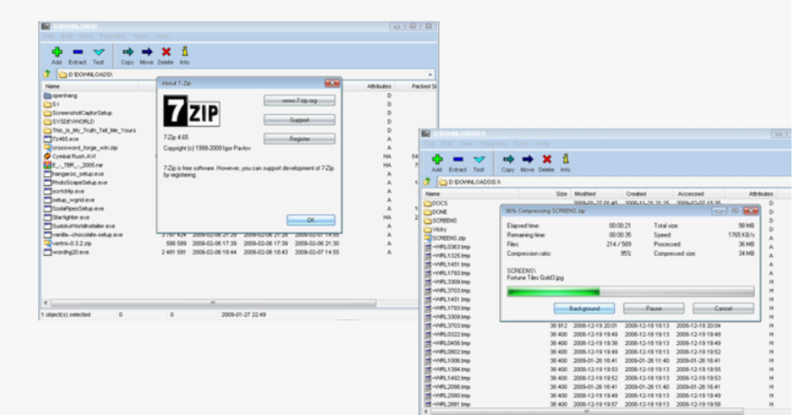Select Starfighter.exe file
This screenshot has height=415, width=793.
pyautogui.click(x=66, y=217)
